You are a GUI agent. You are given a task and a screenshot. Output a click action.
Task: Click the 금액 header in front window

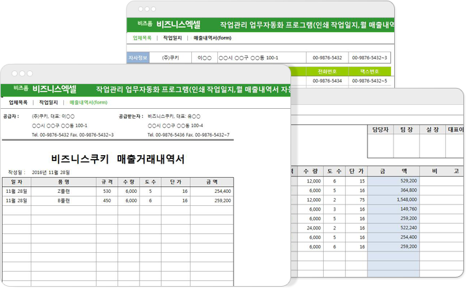(212, 182)
